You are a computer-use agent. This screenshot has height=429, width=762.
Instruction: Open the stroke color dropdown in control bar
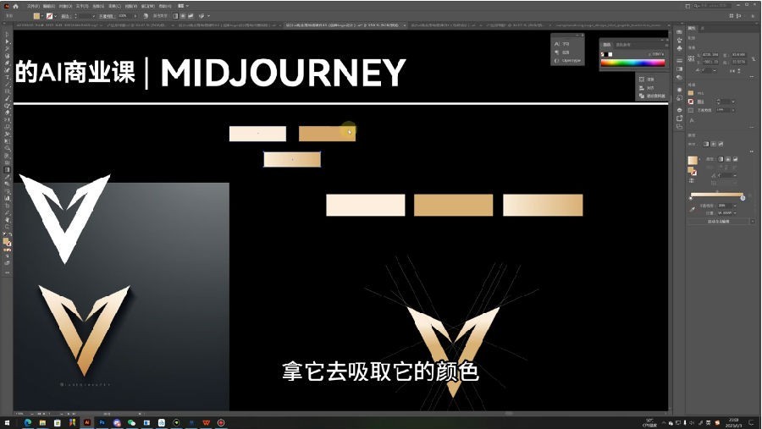click(x=55, y=16)
